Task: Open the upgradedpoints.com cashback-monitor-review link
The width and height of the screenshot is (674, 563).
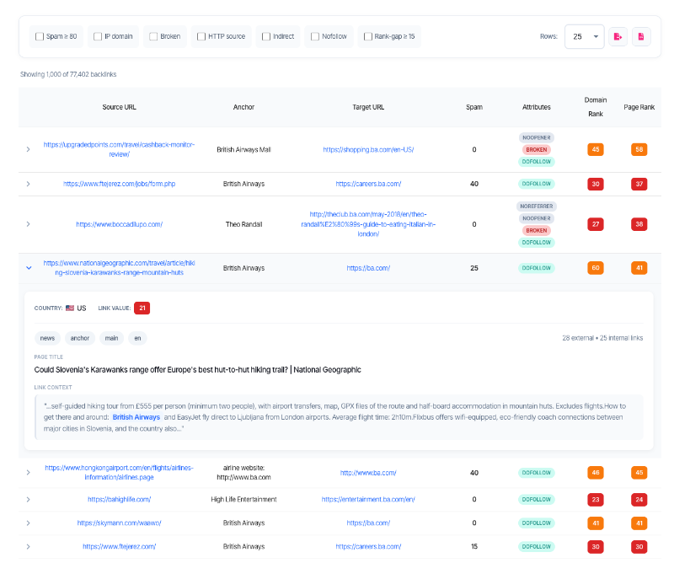Action: [x=119, y=149]
